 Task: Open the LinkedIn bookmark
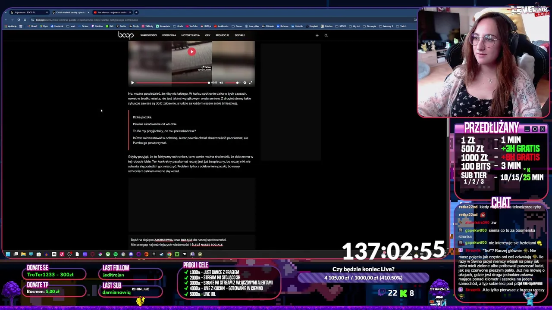point(297,26)
